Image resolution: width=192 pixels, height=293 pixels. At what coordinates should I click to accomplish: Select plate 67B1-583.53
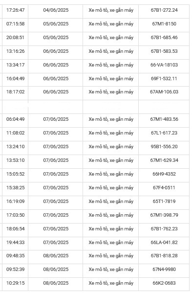[x=164, y=51]
